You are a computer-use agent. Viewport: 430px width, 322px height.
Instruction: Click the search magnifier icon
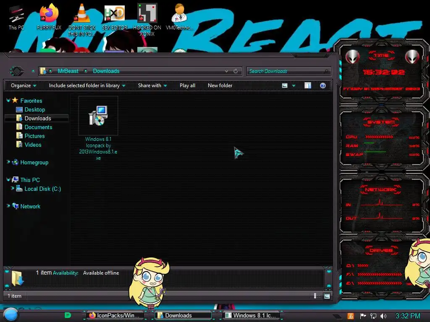[x=326, y=71]
